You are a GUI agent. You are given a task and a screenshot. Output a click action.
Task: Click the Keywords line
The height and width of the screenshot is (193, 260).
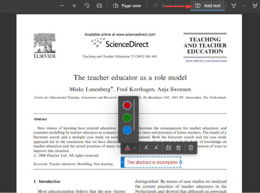[73, 164]
